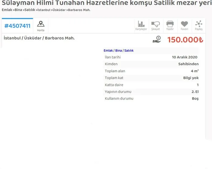This screenshot has width=212, height=169.
Task: Open the Bina breadcrumb at the top
Action: 18,10
